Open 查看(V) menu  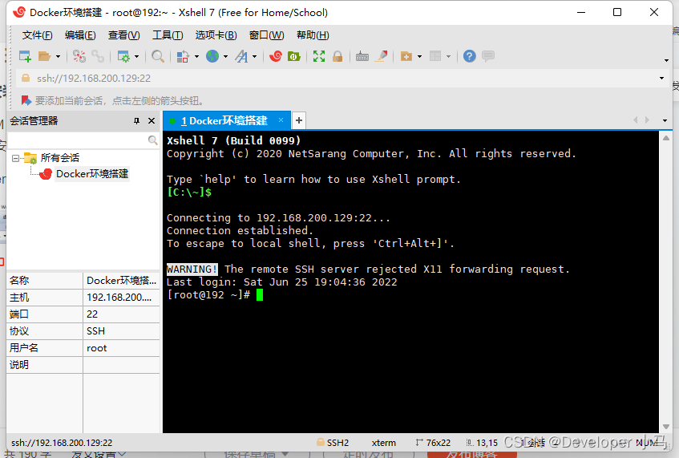(123, 35)
